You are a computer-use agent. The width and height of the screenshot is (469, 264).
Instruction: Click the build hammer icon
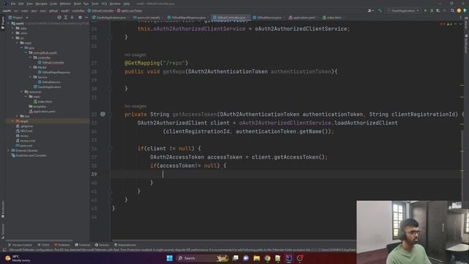pos(380,10)
